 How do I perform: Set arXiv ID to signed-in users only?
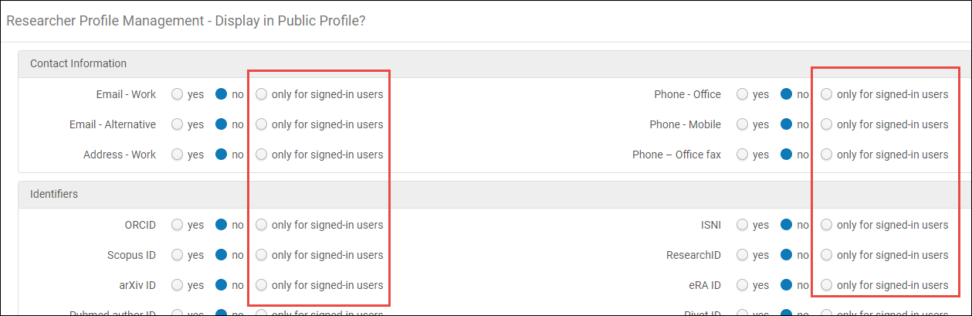262,285
